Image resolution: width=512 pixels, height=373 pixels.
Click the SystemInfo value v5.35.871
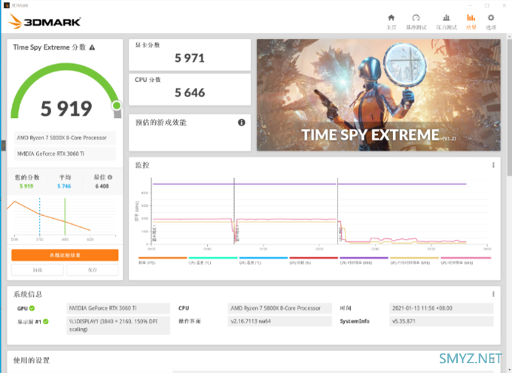(441, 321)
